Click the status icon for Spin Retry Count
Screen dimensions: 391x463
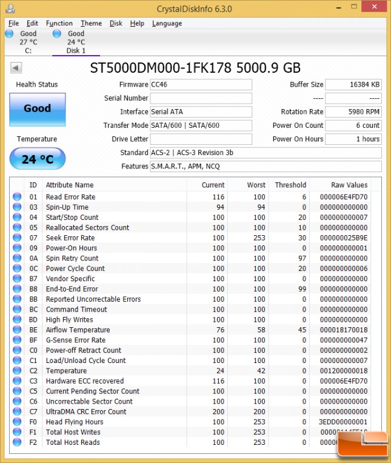[17, 258]
